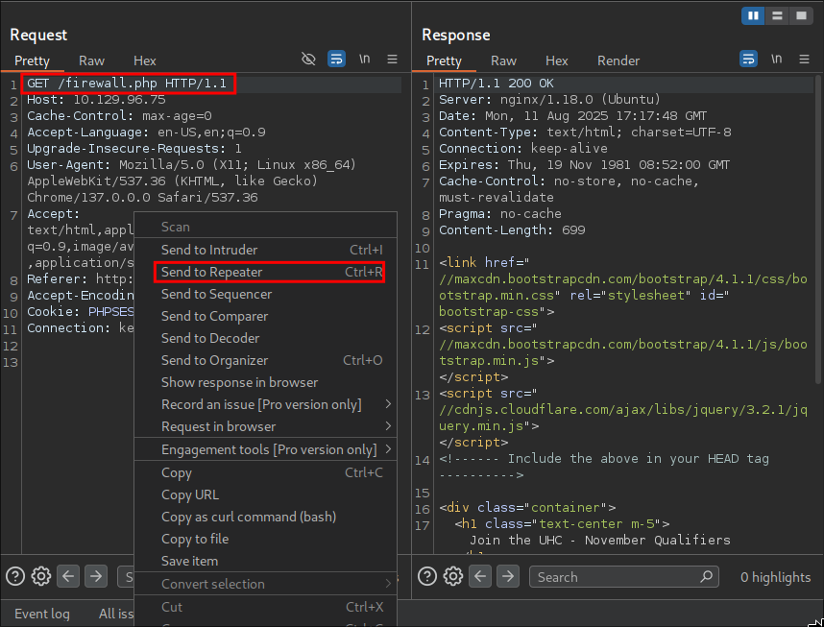Choose Send to Sequencer

(265, 294)
